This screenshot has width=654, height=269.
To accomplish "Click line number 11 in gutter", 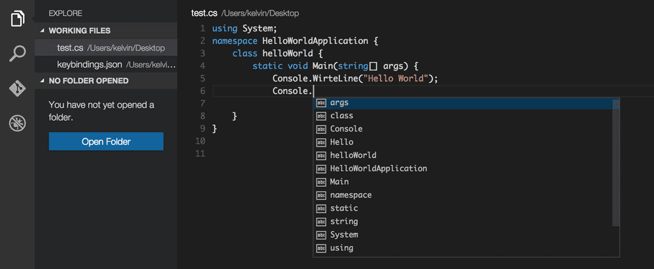I will (200, 153).
